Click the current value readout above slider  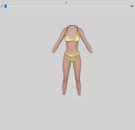click(66, 2)
